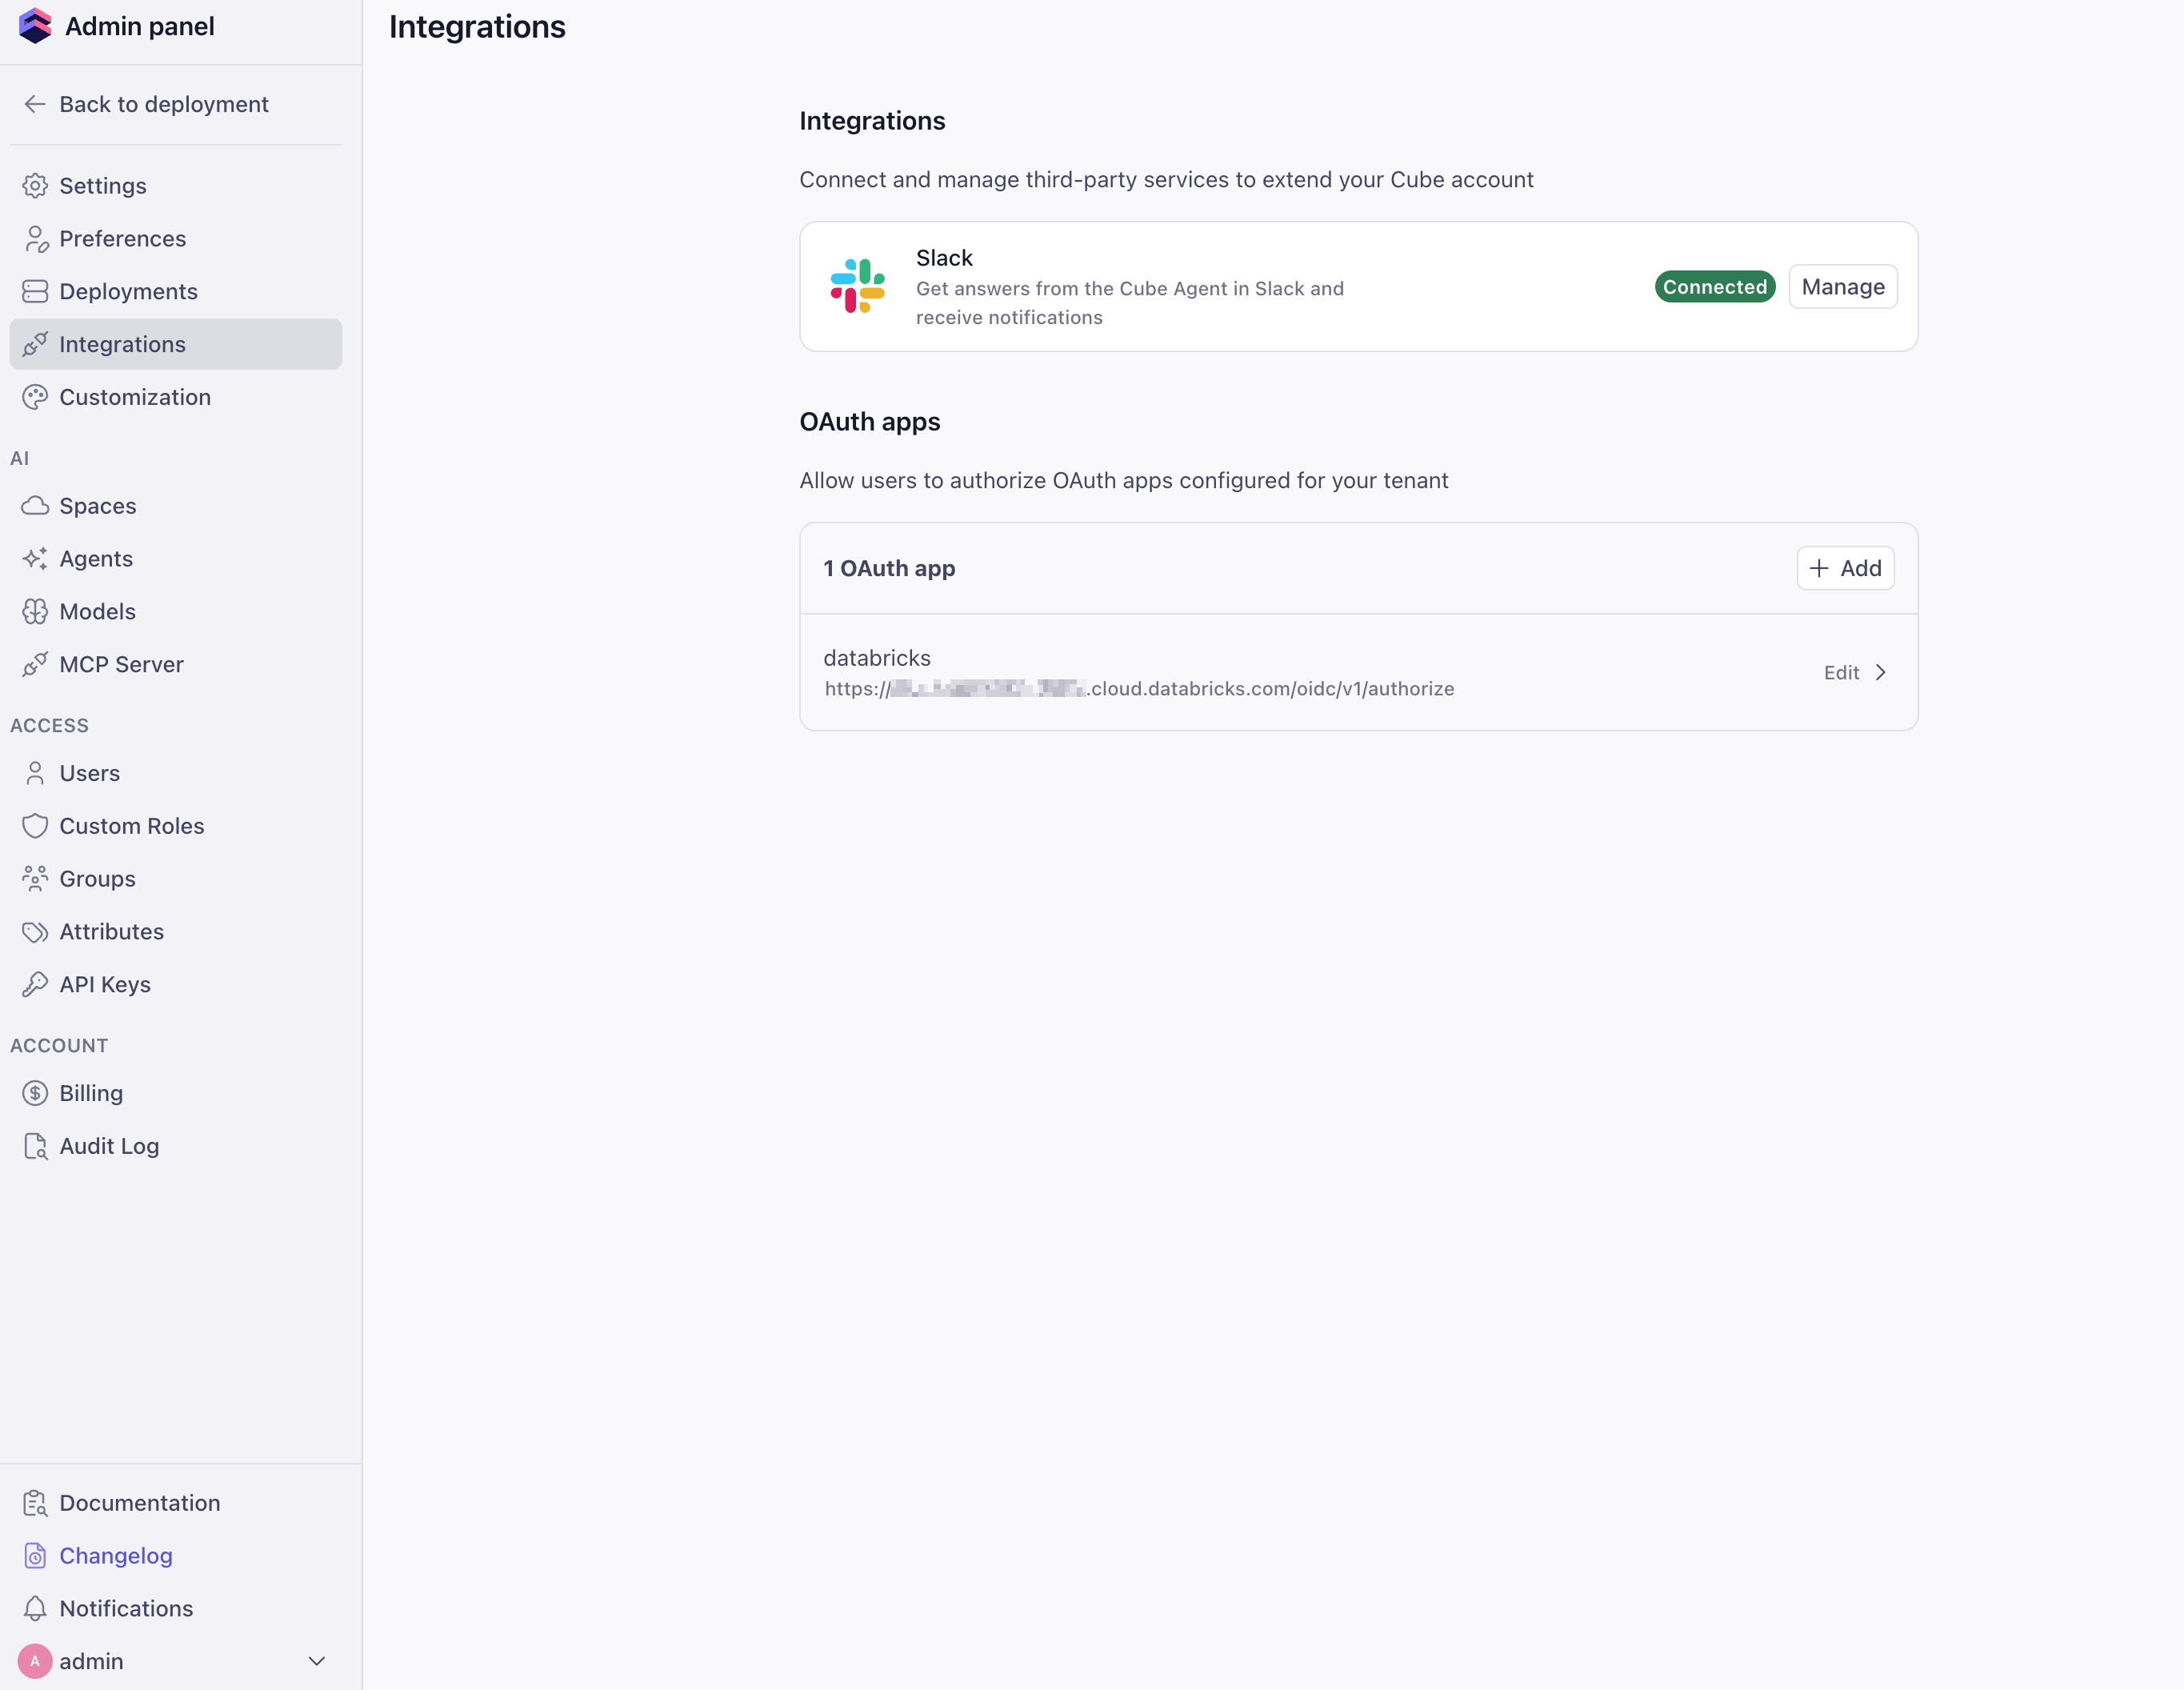
Task: Navigate to Custom Roles
Action: tap(176, 826)
